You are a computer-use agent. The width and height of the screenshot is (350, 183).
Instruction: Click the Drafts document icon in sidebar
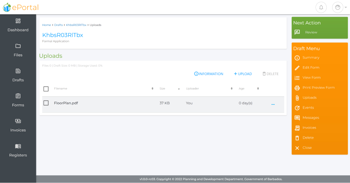18,71
